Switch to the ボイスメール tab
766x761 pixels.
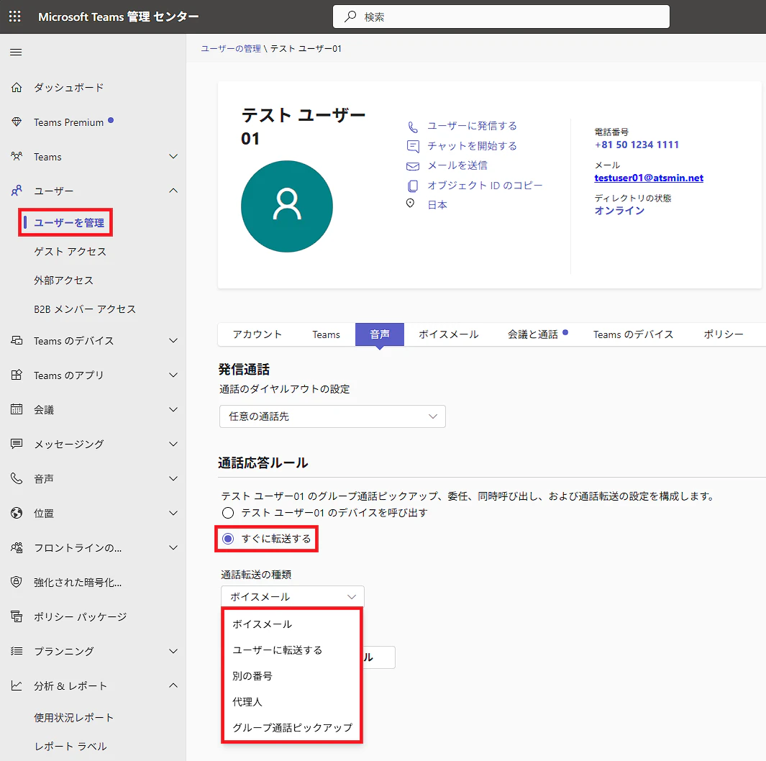(x=449, y=334)
